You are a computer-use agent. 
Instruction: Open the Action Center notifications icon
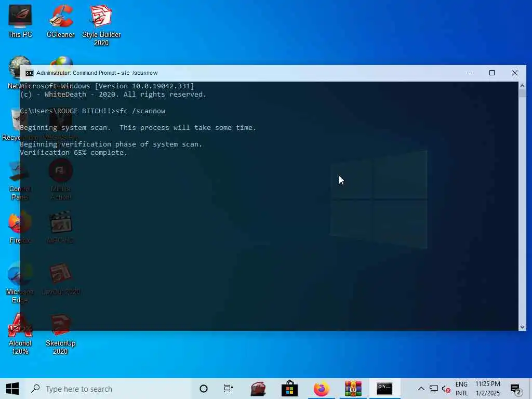click(x=516, y=389)
